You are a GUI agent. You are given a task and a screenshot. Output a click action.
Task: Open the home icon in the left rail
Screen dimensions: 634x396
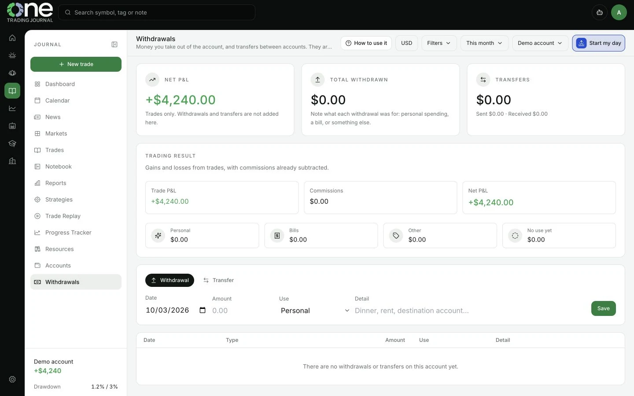(x=12, y=38)
